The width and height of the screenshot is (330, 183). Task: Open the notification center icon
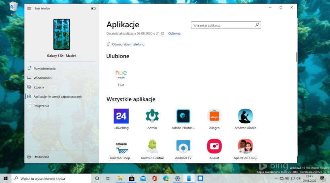(322, 179)
